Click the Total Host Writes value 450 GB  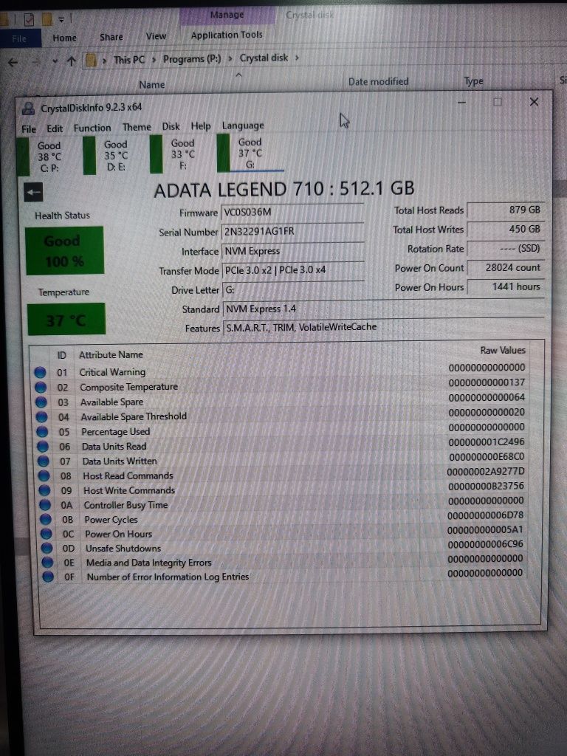(506, 229)
